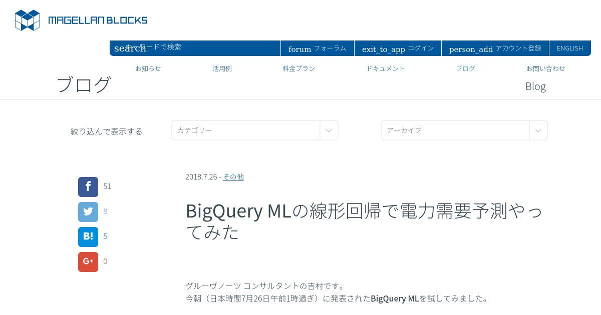Share the post via Facebook icon
Screen dimensions: 601x315
click(88, 187)
